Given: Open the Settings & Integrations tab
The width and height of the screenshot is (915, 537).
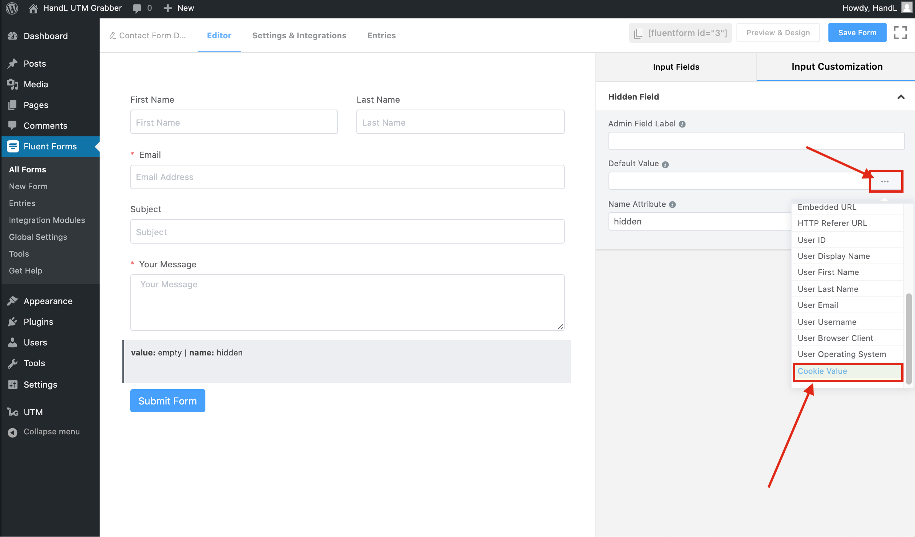Looking at the screenshot, I should coord(299,35).
